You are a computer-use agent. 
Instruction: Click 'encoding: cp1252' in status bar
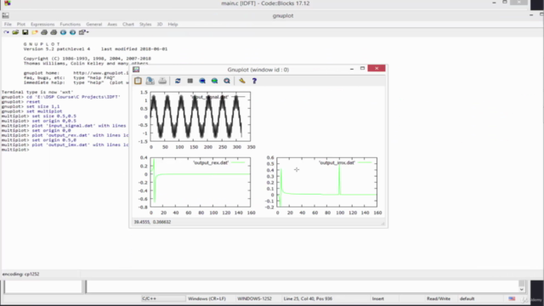click(x=20, y=274)
